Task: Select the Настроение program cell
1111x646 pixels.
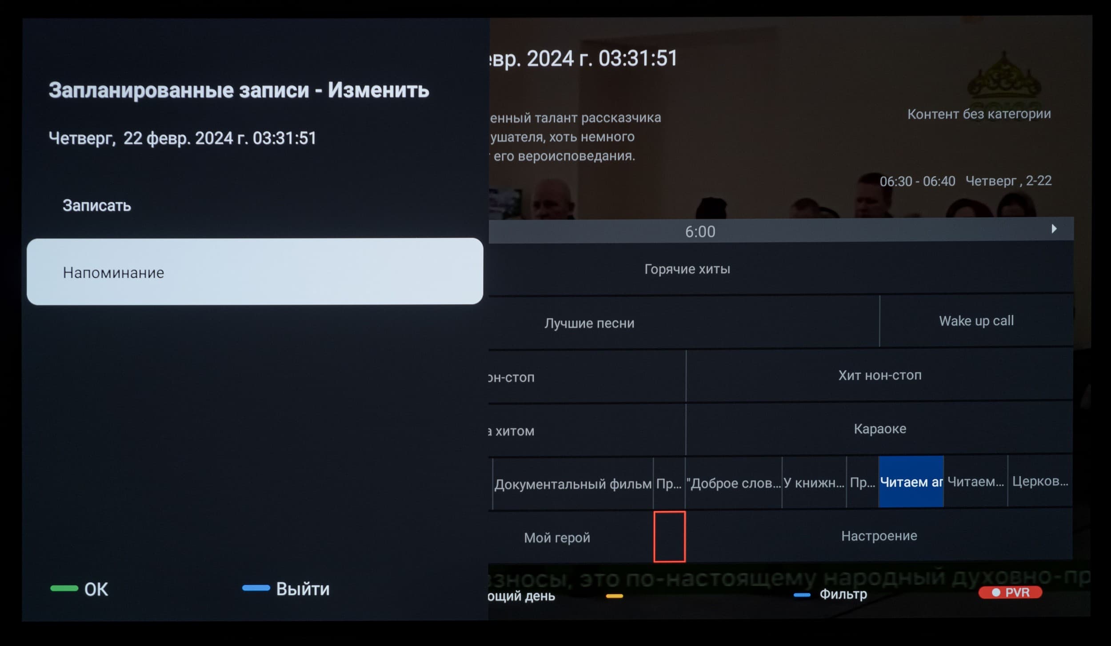Action: (x=879, y=536)
